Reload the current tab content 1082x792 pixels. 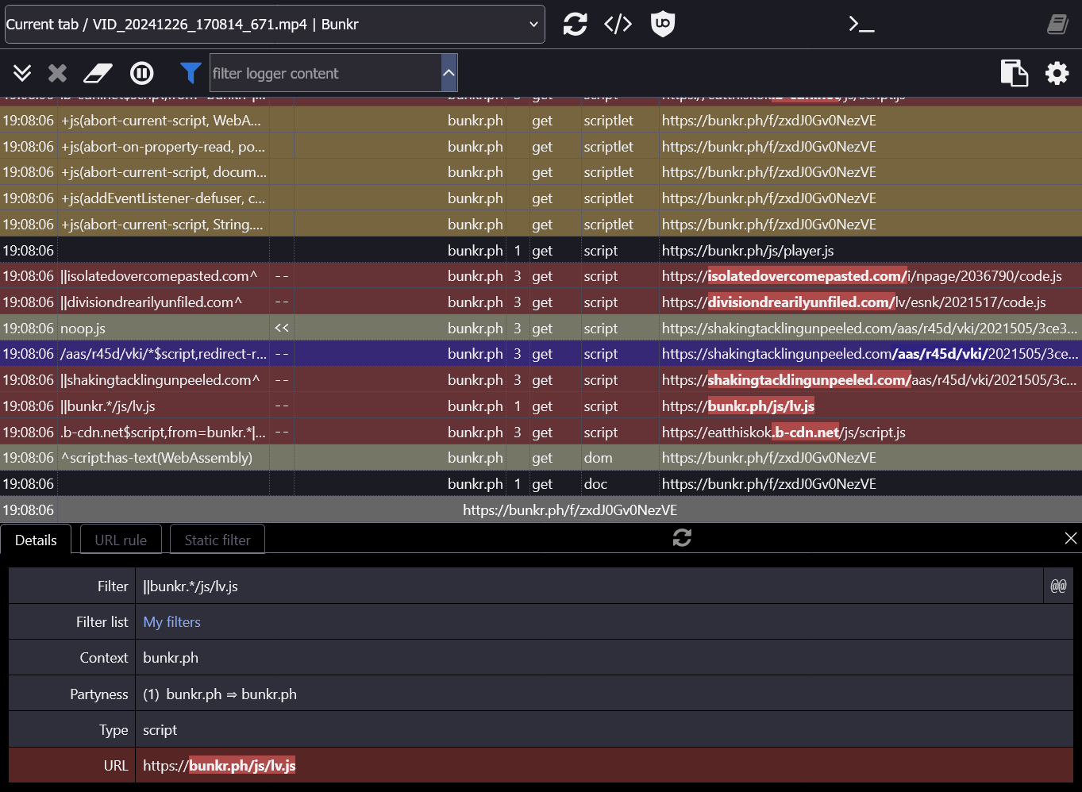(575, 25)
